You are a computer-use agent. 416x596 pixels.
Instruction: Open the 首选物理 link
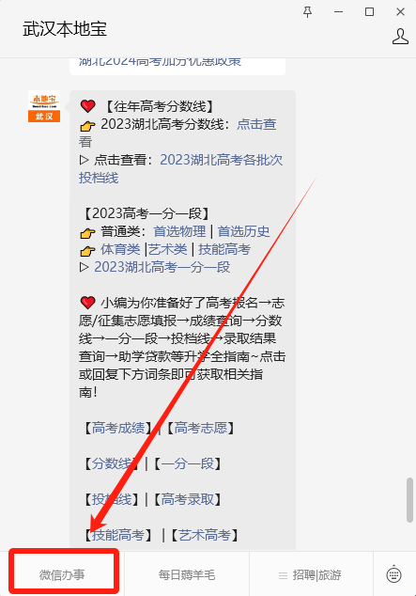tap(179, 231)
